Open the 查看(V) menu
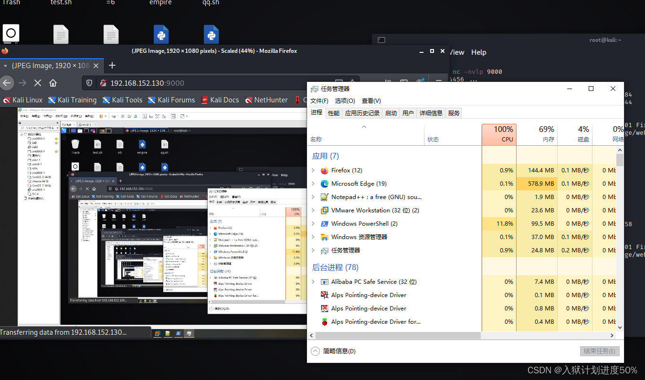This screenshot has width=645, height=380. (371, 101)
